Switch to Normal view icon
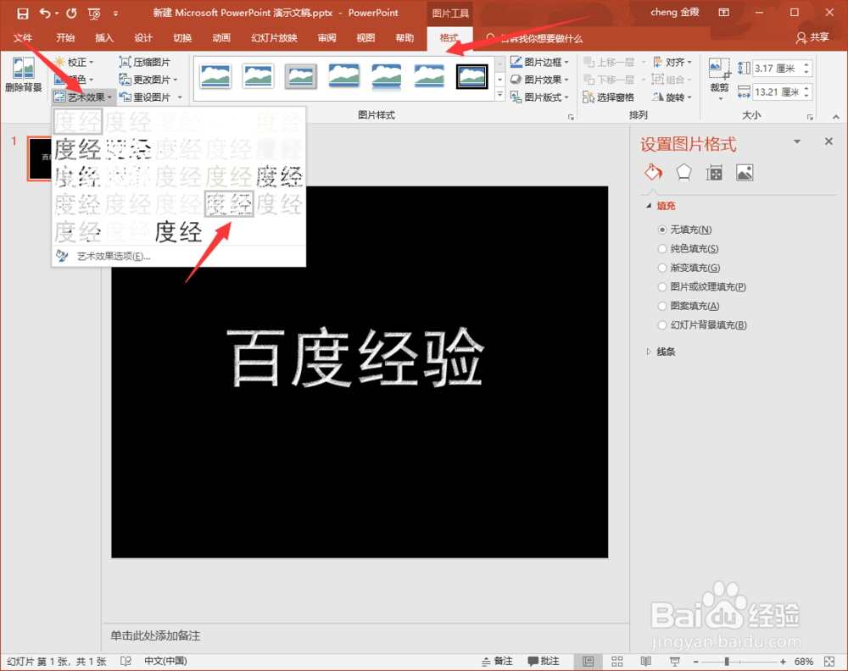The height and width of the screenshot is (671, 848). (x=589, y=662)
